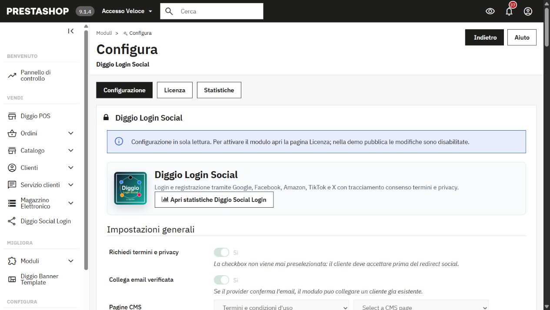Image resolution: width=550 pixels, height=310 pixels.
Task: Click the Pagine CMS label
Action: 125,307
